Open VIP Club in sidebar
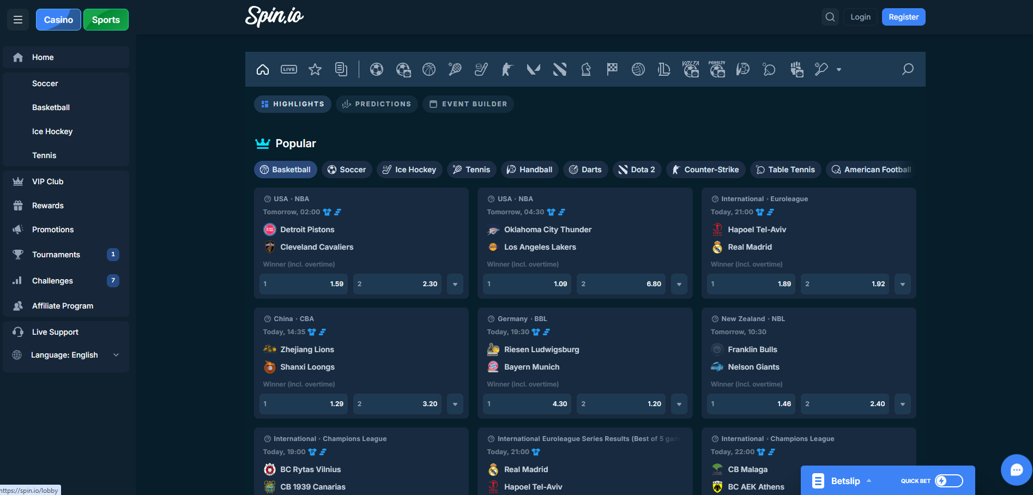The height and width of the screenshot is (495, 1033). click(x=66, y=182)
